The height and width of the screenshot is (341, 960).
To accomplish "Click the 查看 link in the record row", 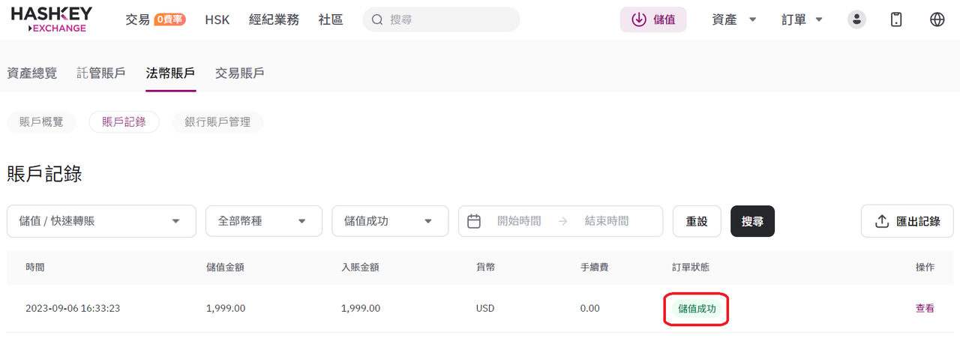I will (x=925, y=308).
